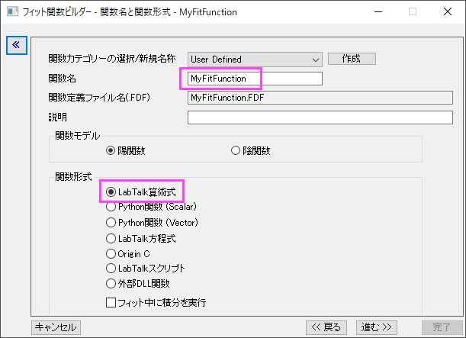Close the フィット関数ビルダー dialog
This screenshot has width=466, height=338.
[x=448, y=12]
